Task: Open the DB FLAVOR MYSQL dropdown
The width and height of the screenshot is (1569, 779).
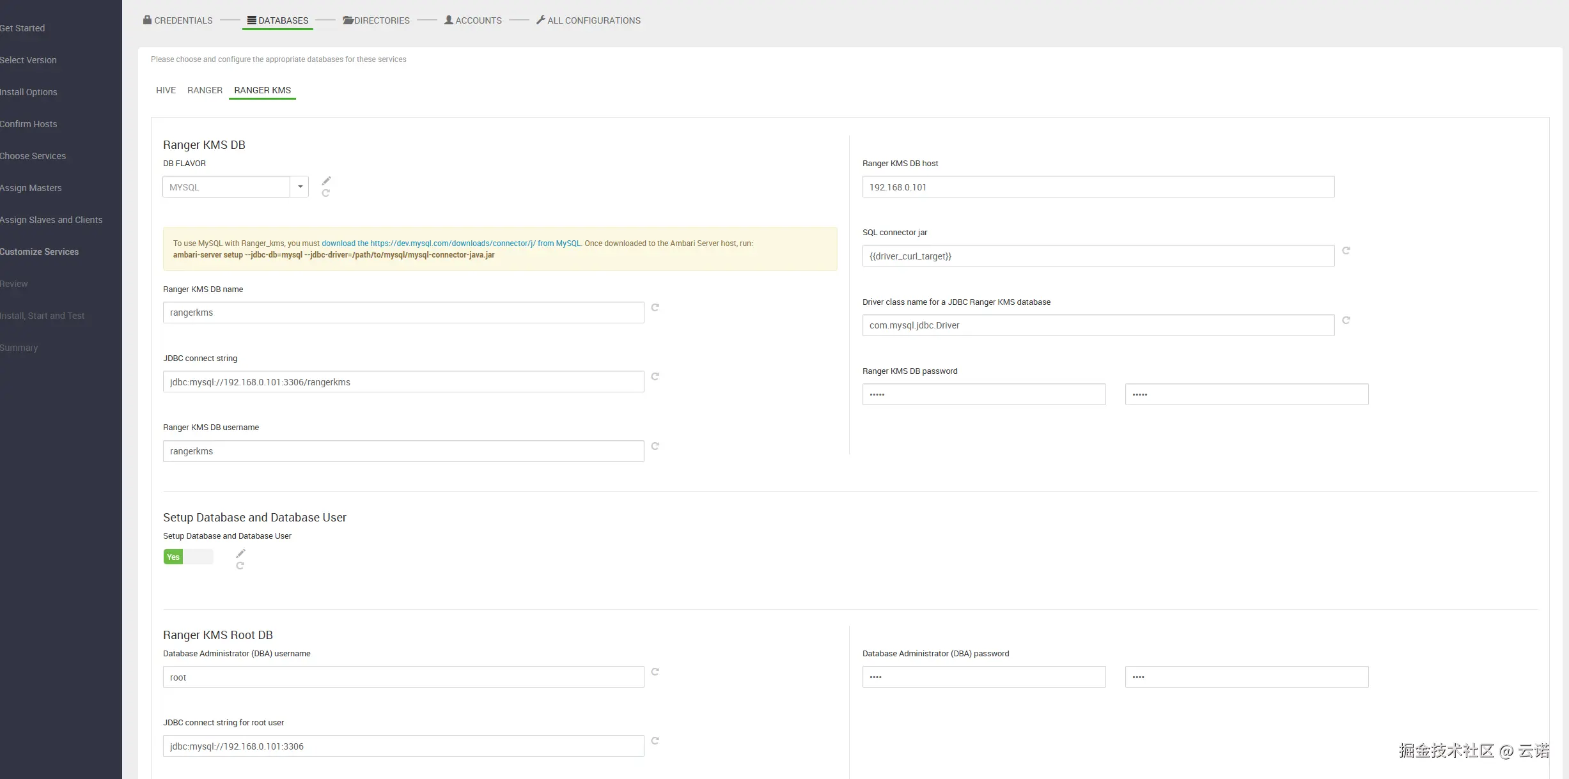Action: [x=227, y=187]
